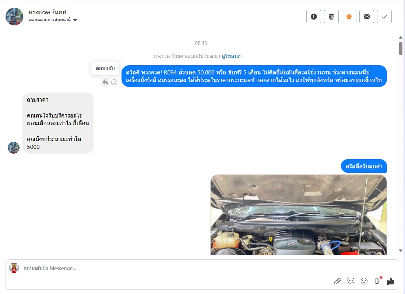Open saved replies speech bubble icon
Viewport: 405px width, 294px height.
pos(351,281)
